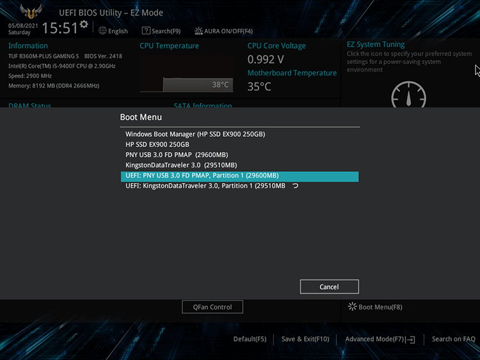The height and width of the screenshot is (360, 480).
Task: Click Motherboard Temperature heading
Action: [292, 73]
